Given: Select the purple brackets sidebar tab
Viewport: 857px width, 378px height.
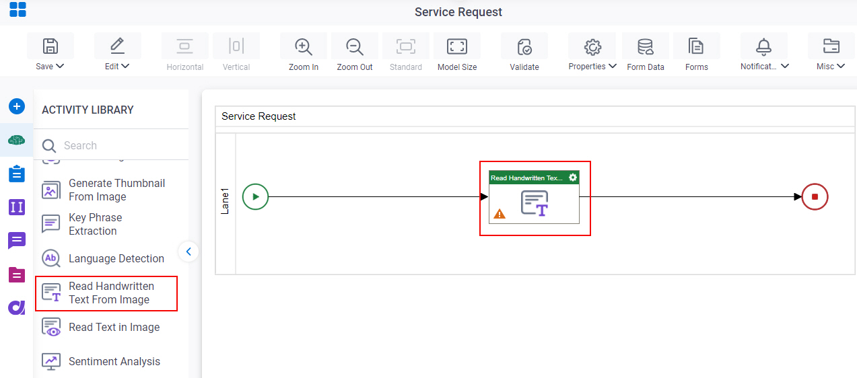Looking at the screenshot, I should 17,207.
